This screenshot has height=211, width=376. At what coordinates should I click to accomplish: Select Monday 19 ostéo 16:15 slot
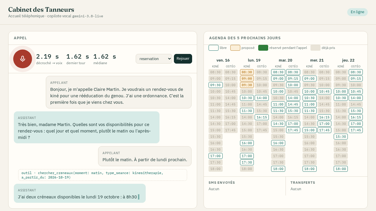pos(262,117)
